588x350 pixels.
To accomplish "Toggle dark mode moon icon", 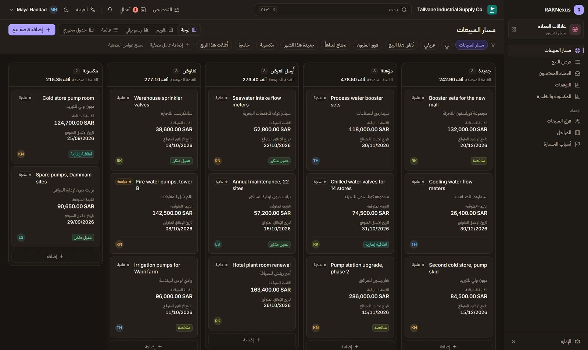I will (66, 10).
